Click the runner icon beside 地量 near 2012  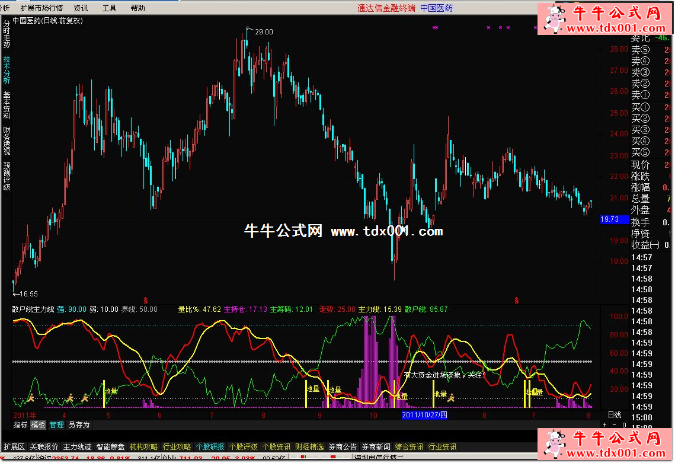coord(451,397)
